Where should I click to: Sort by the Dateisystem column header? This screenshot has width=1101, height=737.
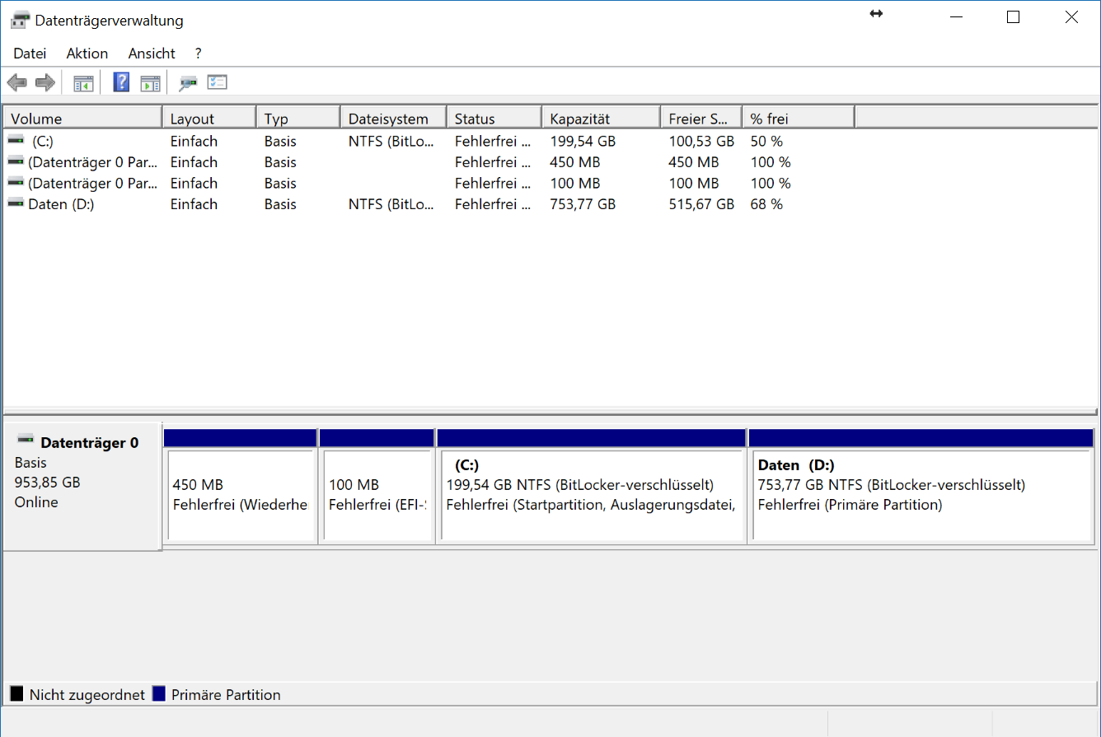click(x=393, y=119)
